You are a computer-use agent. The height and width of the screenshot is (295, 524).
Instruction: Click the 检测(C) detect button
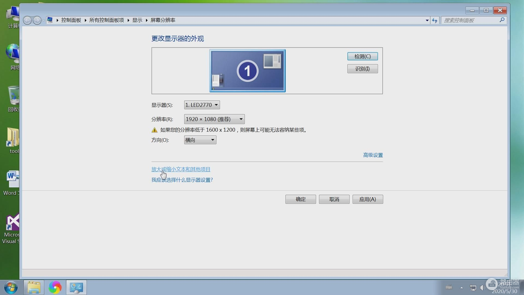pos(362,56)
